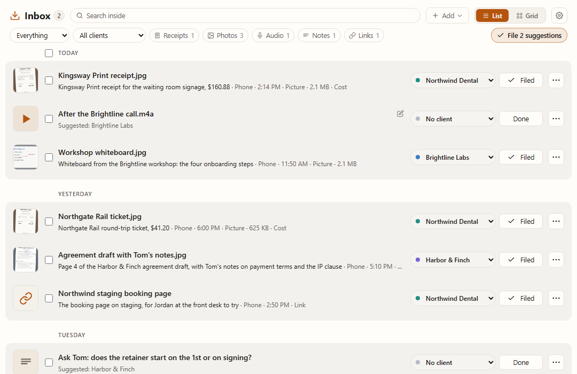Open the Workshop whiteboard thumbnail

click(x=26, y=157)
